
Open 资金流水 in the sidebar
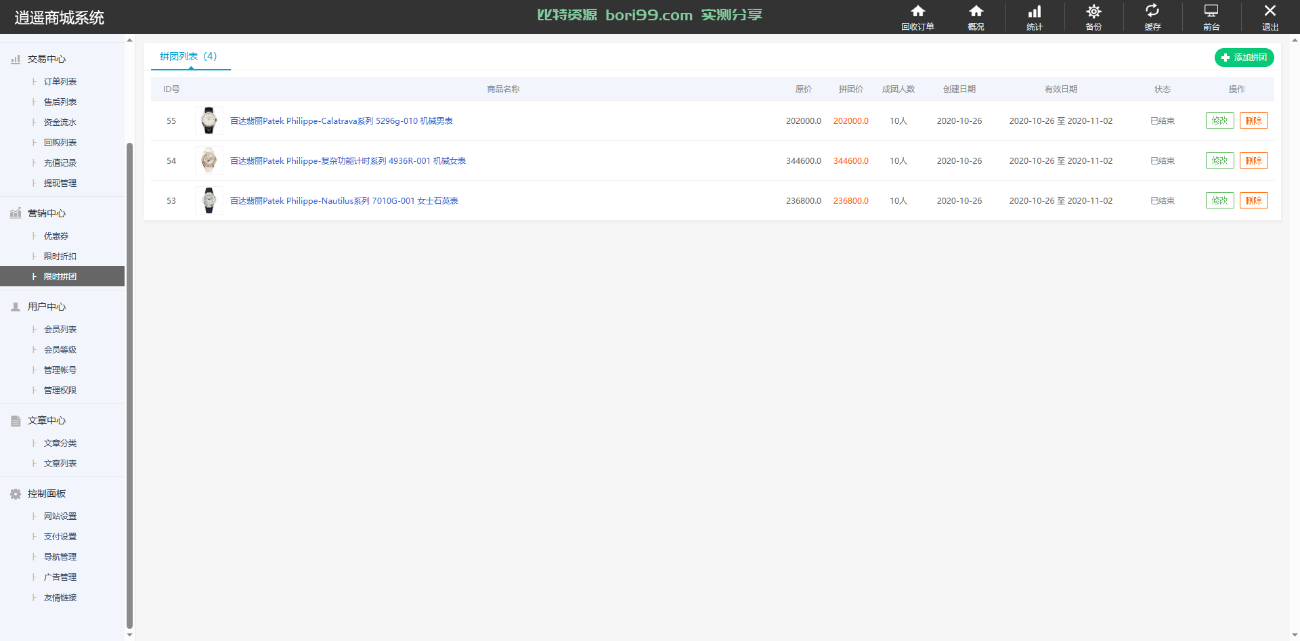(x=60, y=123)
